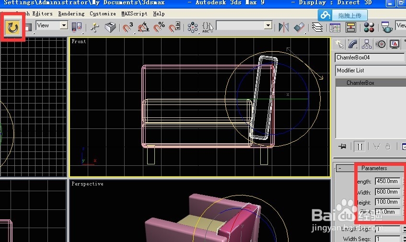This screenshot has width=406, height=242.
Task: Activate the Select and Manipulate tool
Action: (x=95, y=27)
